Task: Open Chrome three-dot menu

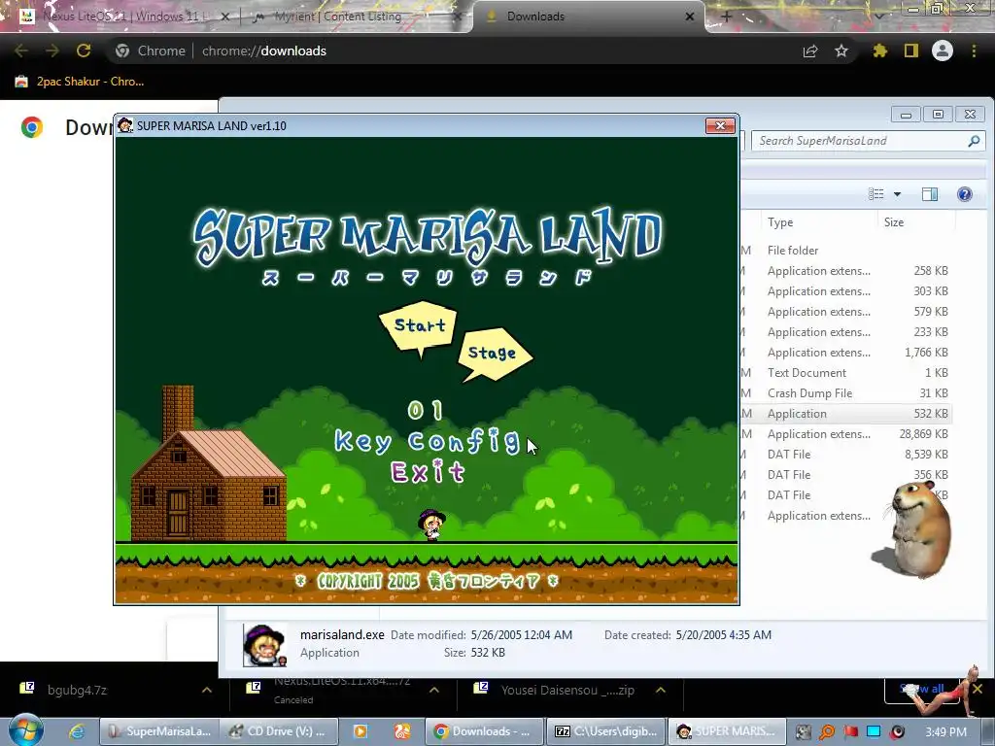Action: (974, 51)
